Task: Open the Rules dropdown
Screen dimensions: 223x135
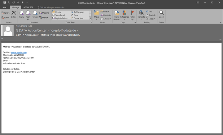Action: (105, 11)
